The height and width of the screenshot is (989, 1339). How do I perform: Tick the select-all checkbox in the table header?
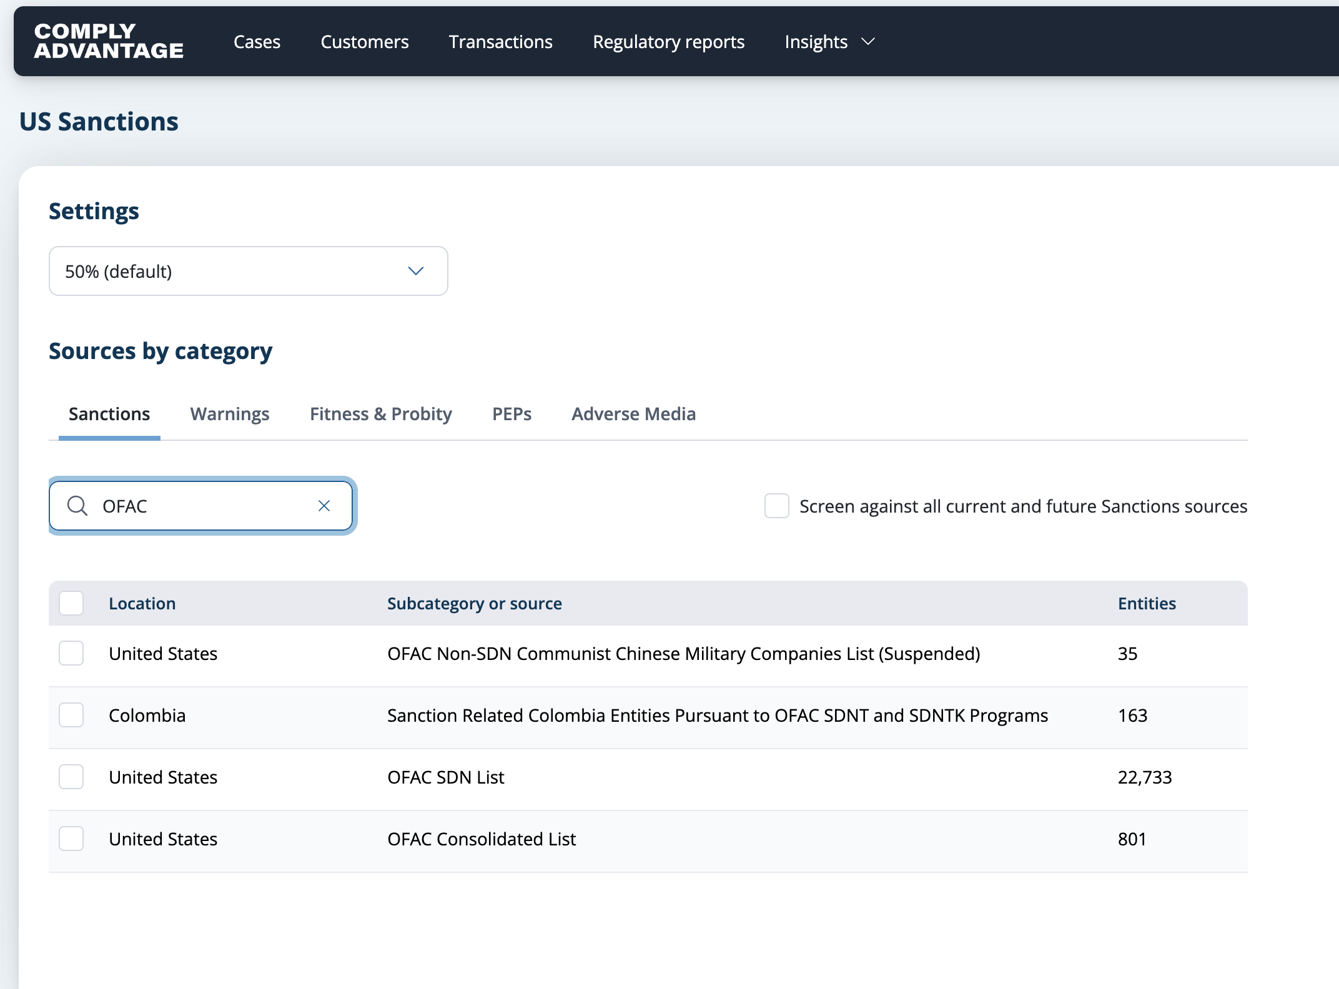(x=71, y=603)
